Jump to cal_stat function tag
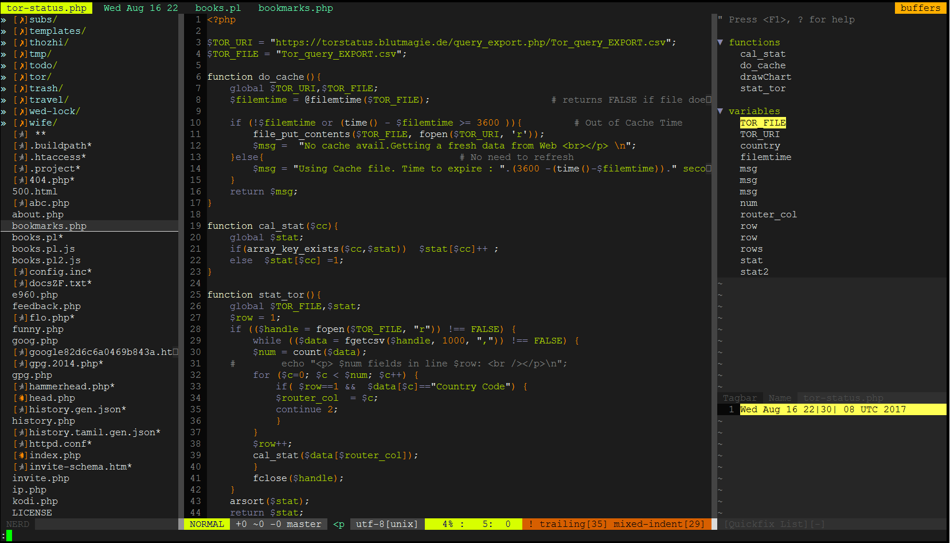950x543 pixels. [763, 54]
